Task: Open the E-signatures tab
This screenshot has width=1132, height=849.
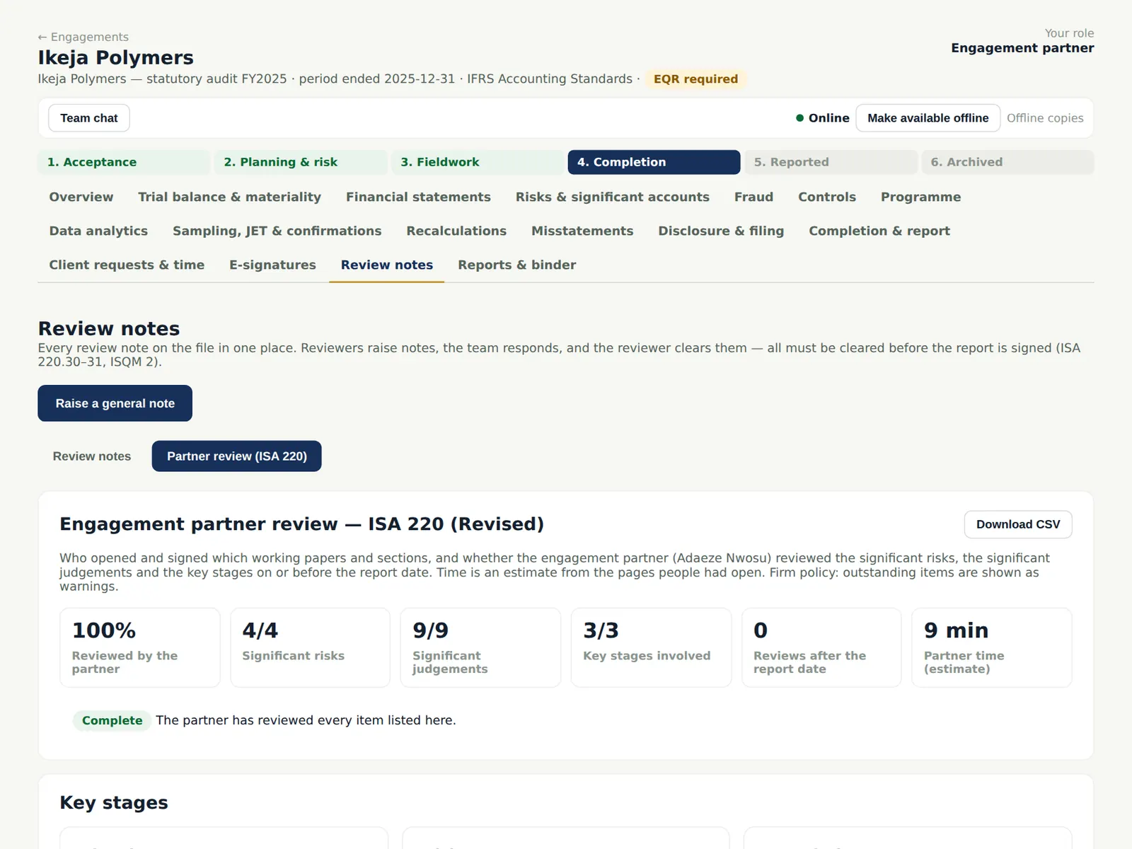Action: click(x=272, y=265)
